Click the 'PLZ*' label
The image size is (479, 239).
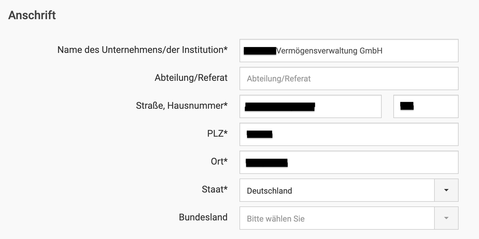pyautogui.click(x=217, y=133)
